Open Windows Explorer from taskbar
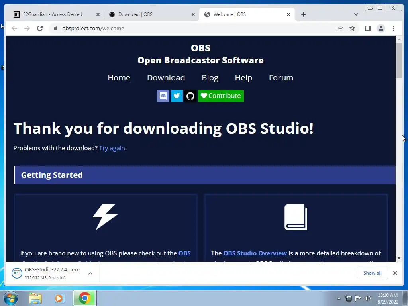The image size is (408, 306). (35, 298)
